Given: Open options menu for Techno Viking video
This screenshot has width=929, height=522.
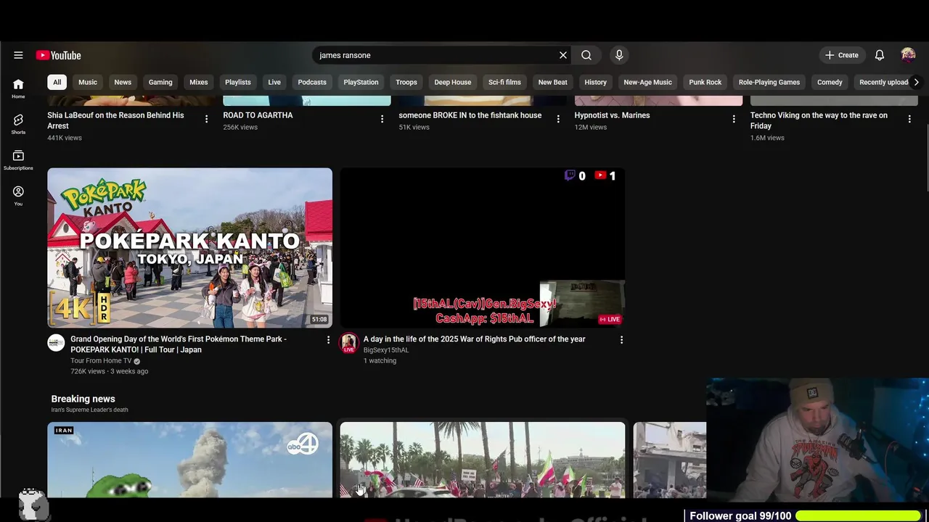Looking at the screenshot, I should point(909,119).
